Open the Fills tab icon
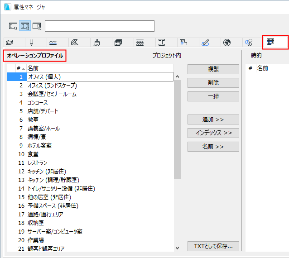This screenshot has height=258, width=289. 75,43
